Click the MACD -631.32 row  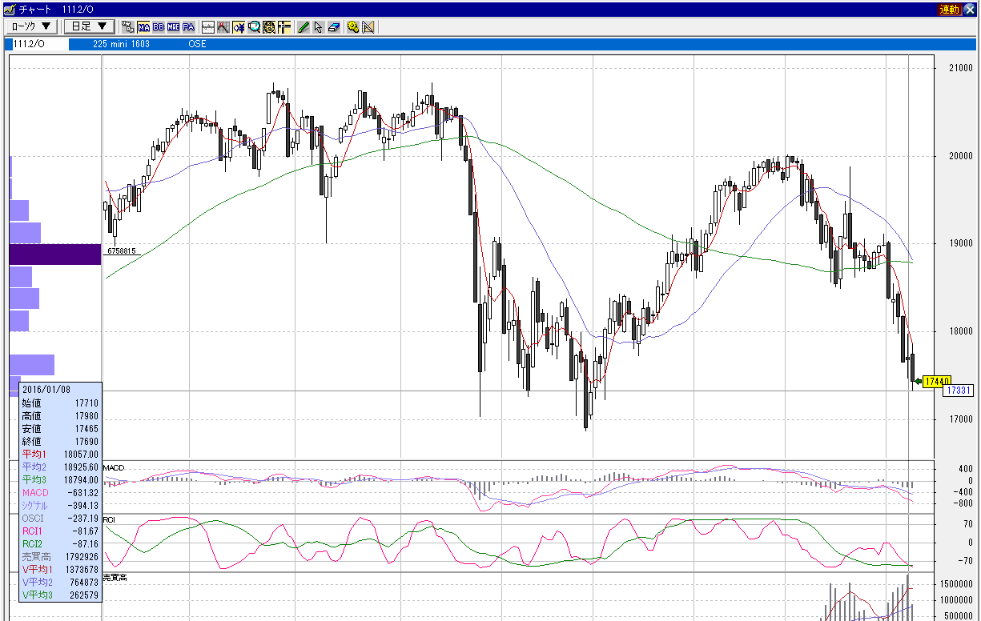click(60, 492)
